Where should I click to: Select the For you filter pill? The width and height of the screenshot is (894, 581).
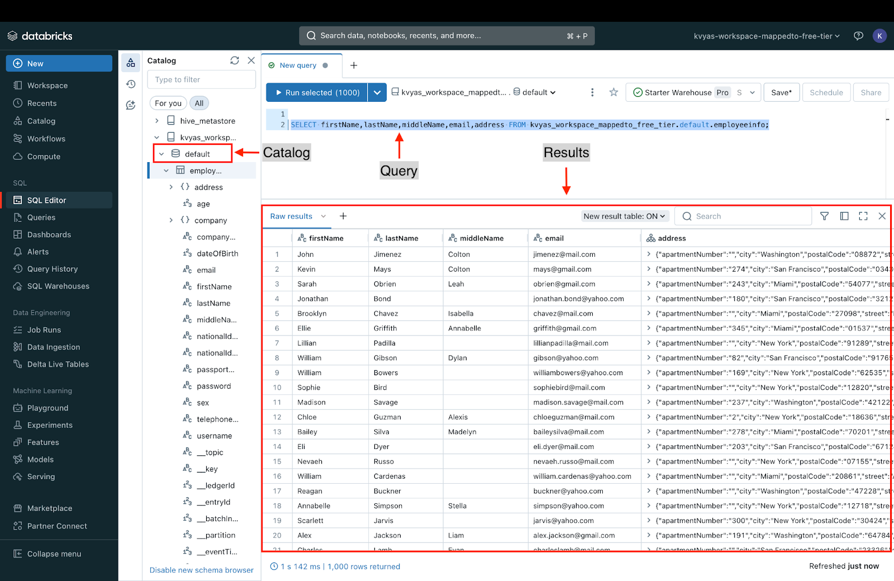[168, 103]
